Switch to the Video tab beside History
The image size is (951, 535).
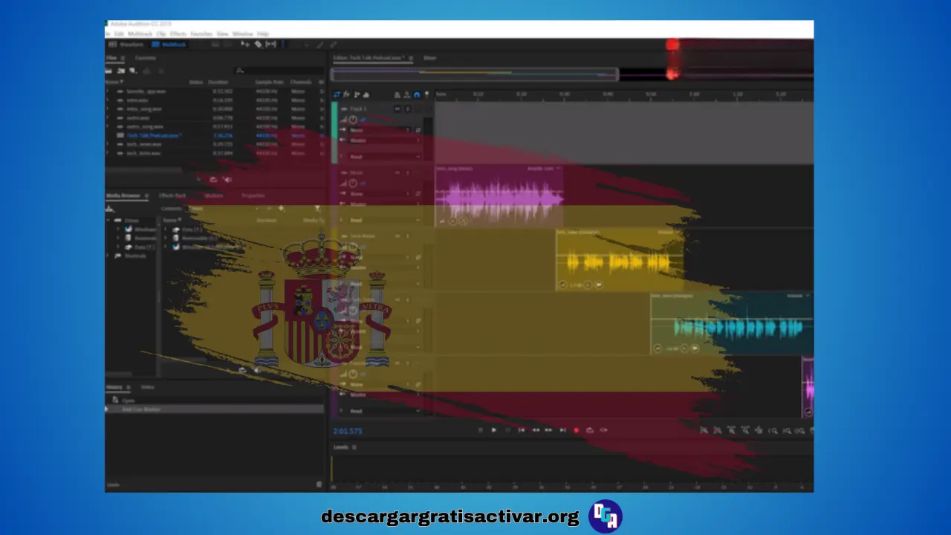(x=148, y=387)
